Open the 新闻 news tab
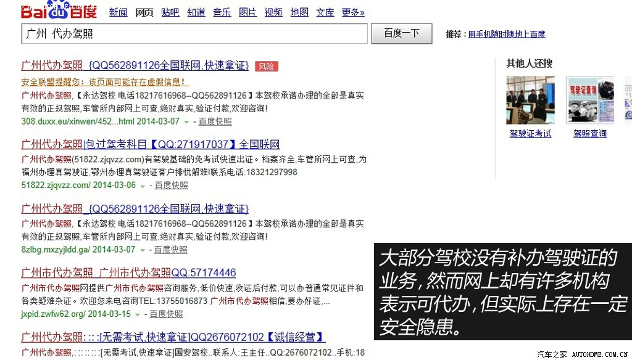This screenshot has height=360, width=632. (118, 12)
